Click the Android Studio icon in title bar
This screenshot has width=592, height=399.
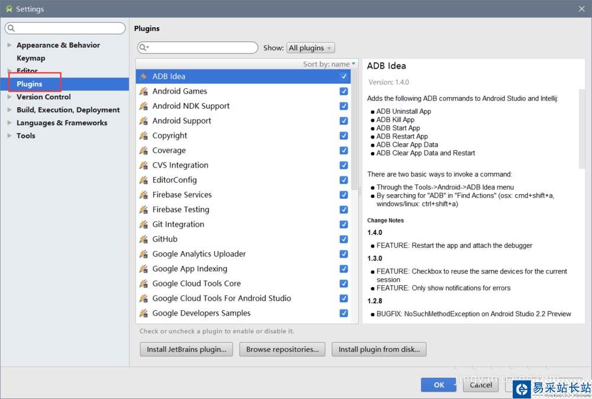pos(8,9)
